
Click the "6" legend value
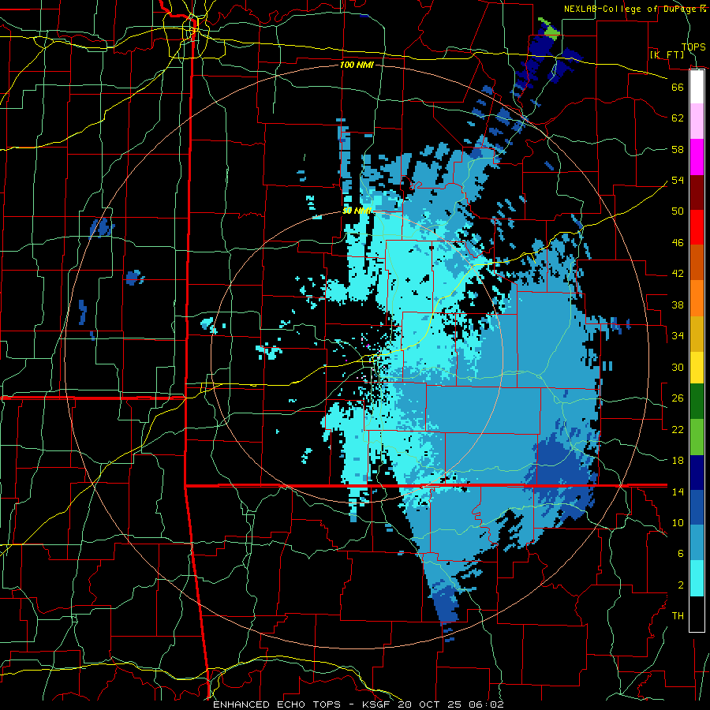[x=681, y=554]
